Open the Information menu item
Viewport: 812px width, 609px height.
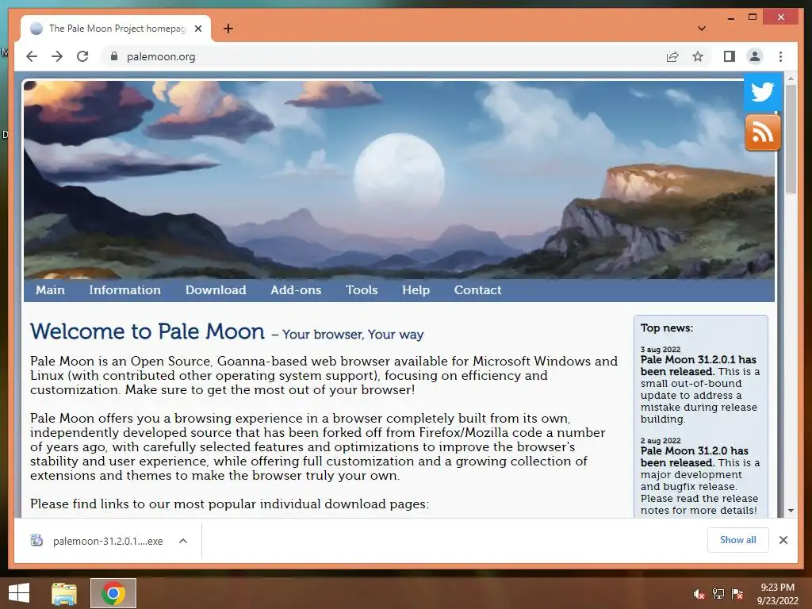click(x=124, y=290)
